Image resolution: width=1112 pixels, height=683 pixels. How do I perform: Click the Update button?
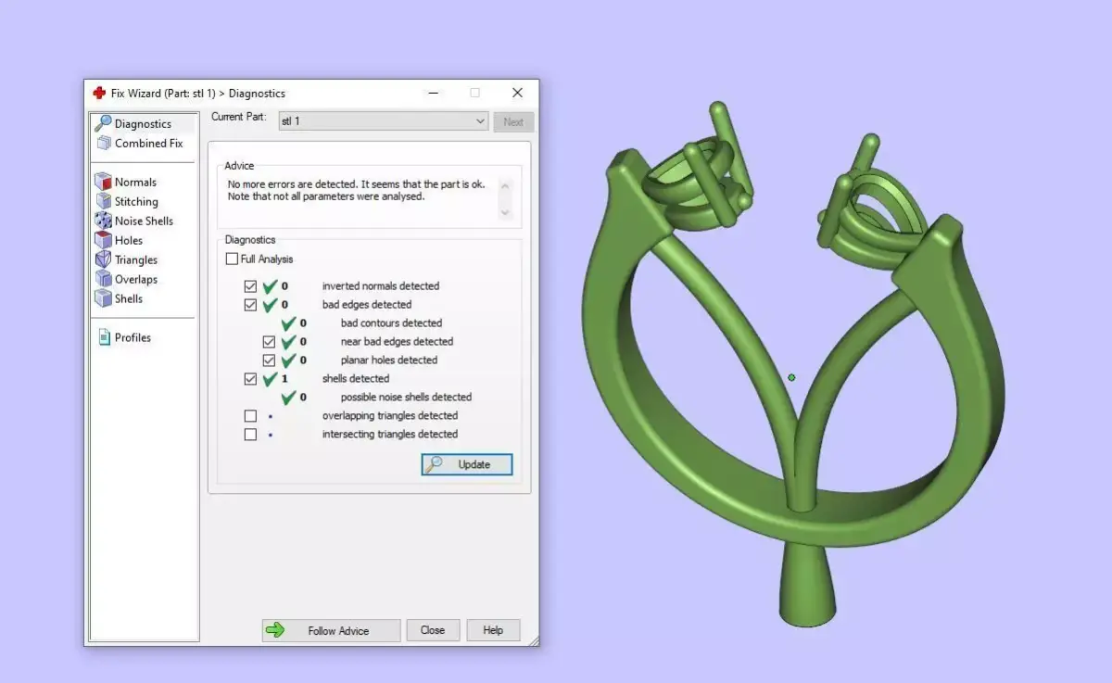(x=467, y=464)
